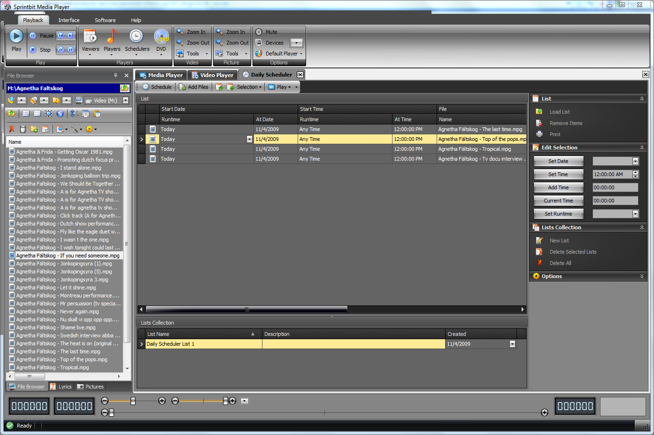The height and width of the screenshot is (435, 654).
Task: Open the dropdown beside Set Runtime
Action: click(635, 214)
